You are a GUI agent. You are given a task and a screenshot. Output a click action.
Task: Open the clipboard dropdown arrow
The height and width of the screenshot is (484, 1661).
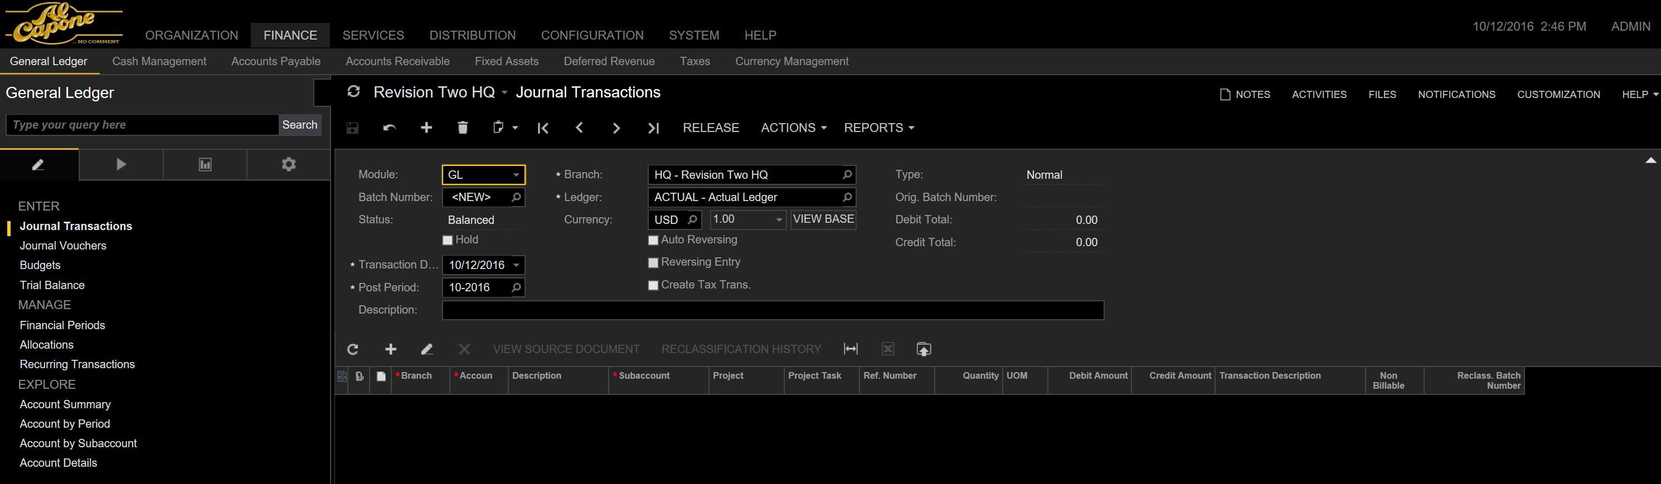515,128
